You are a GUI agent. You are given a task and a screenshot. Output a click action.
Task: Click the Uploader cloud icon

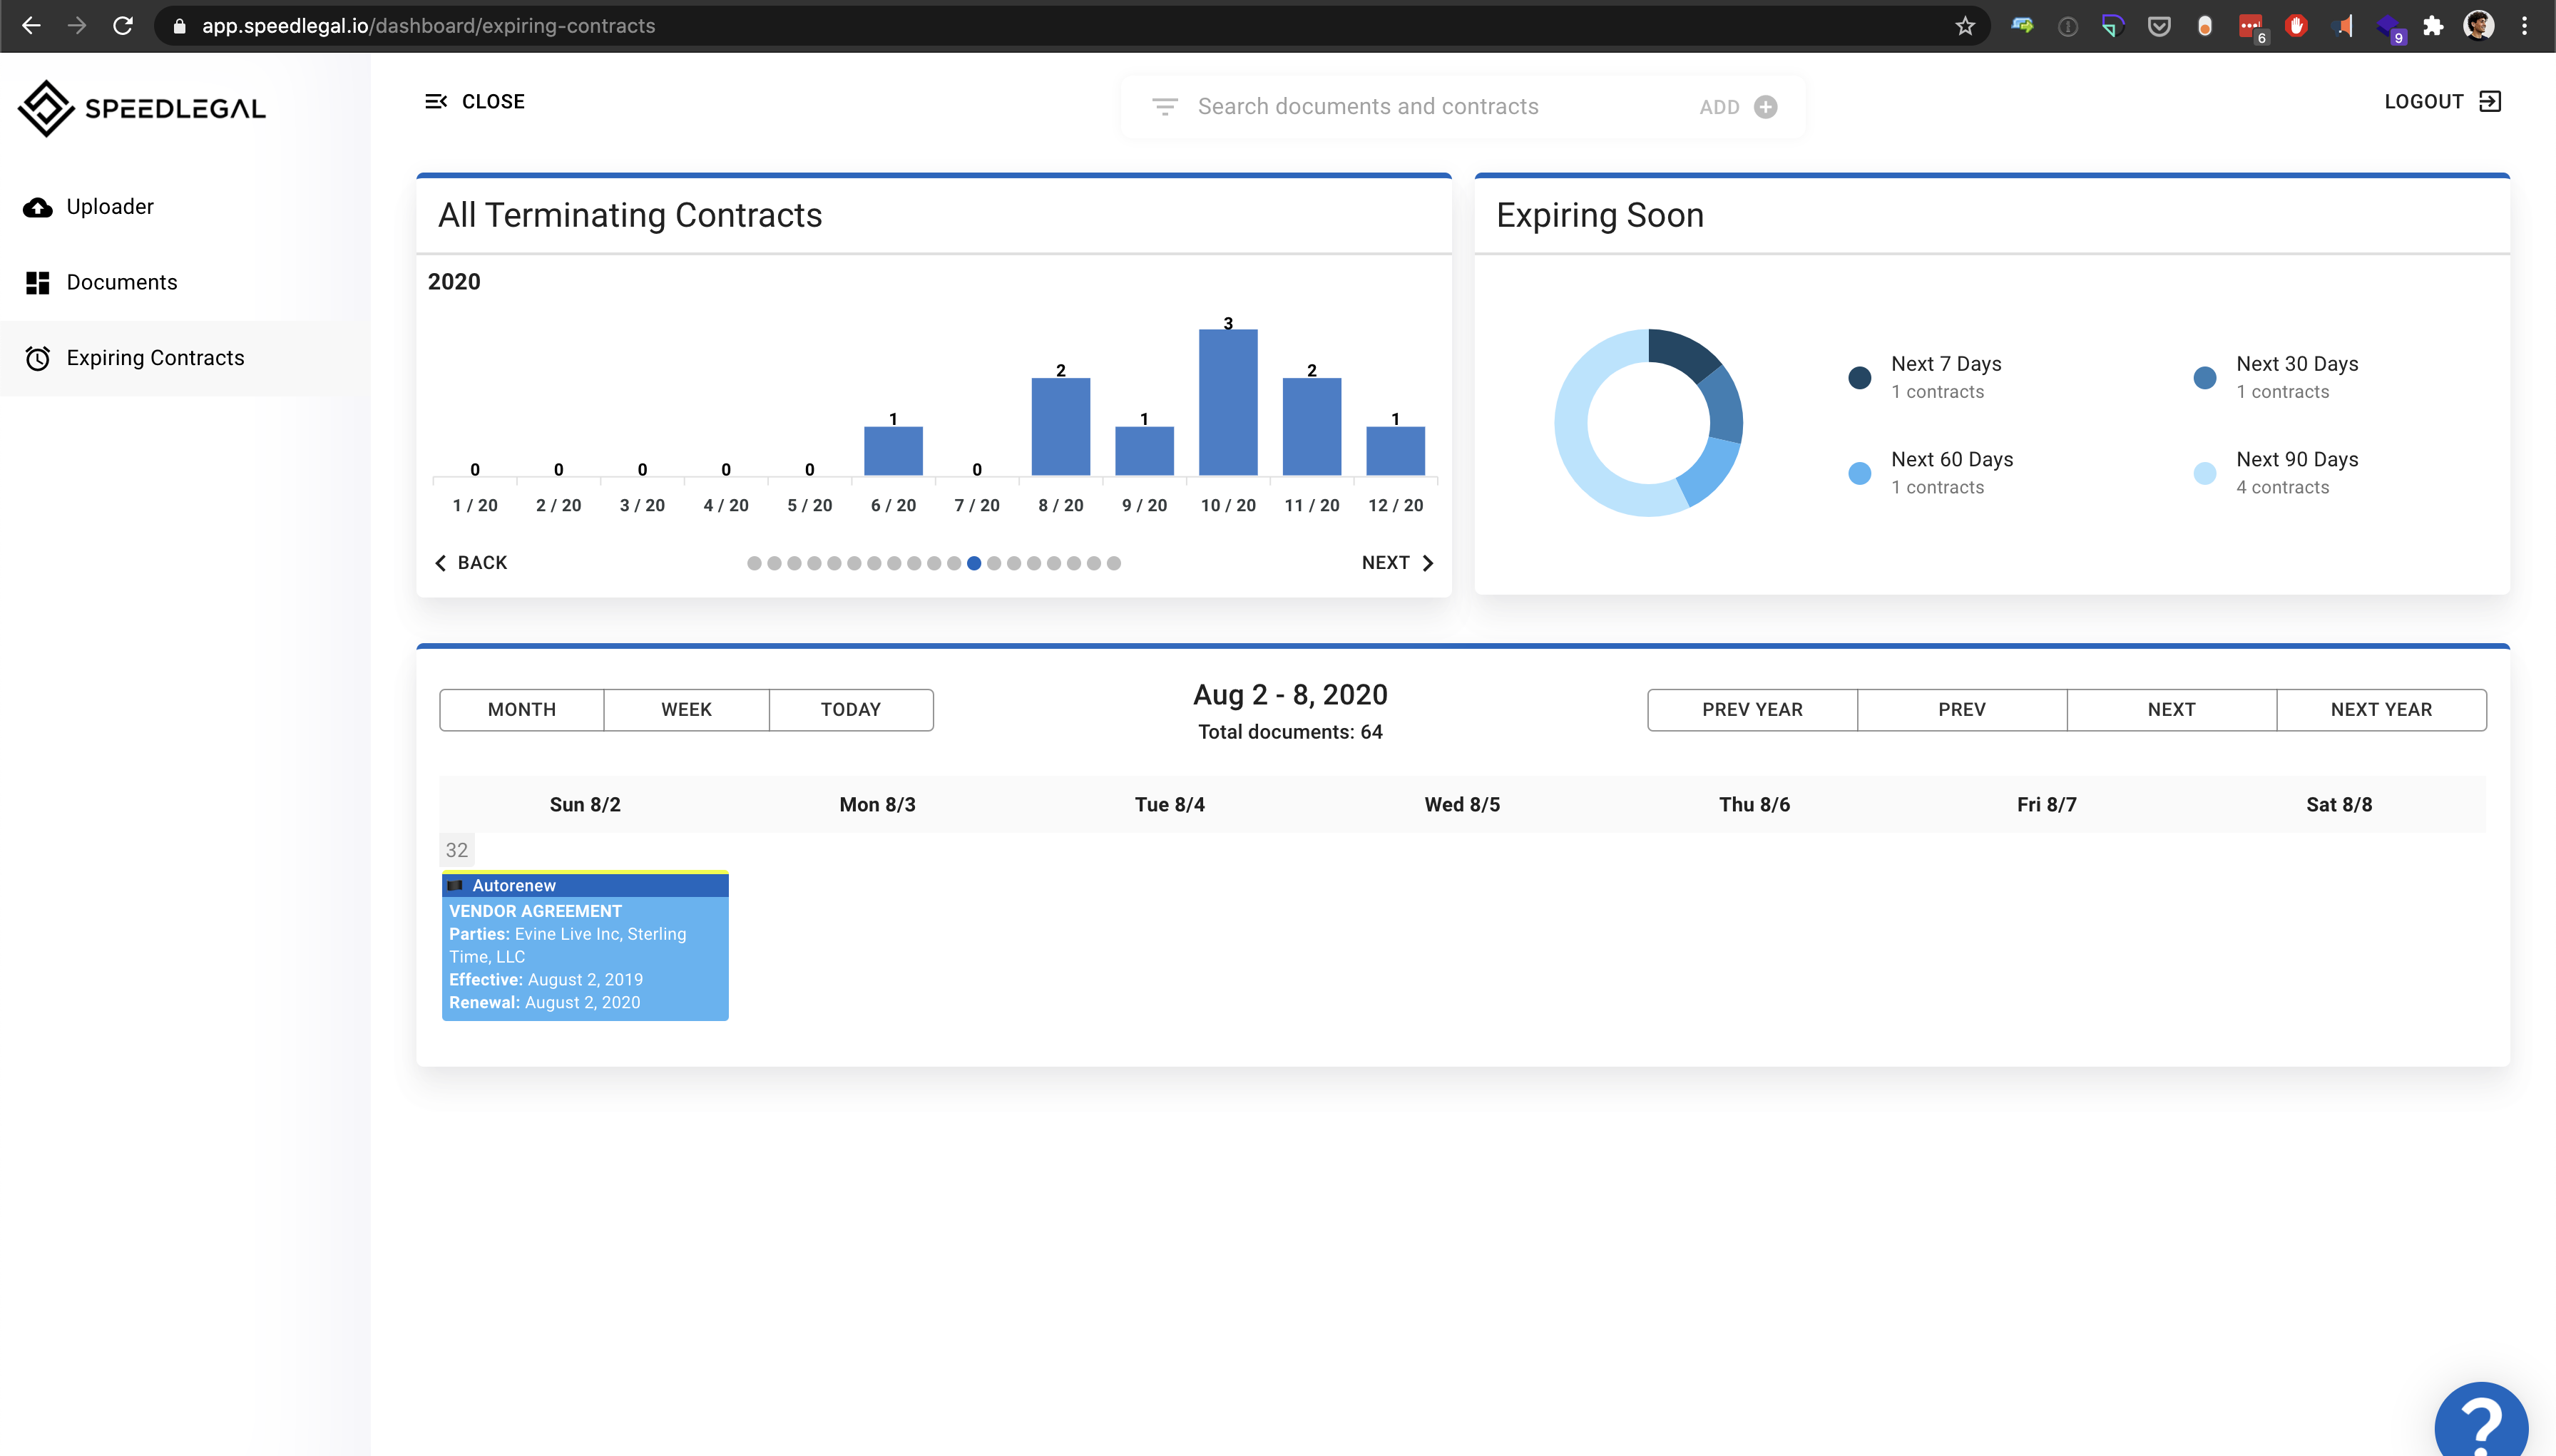pos(38,207)
